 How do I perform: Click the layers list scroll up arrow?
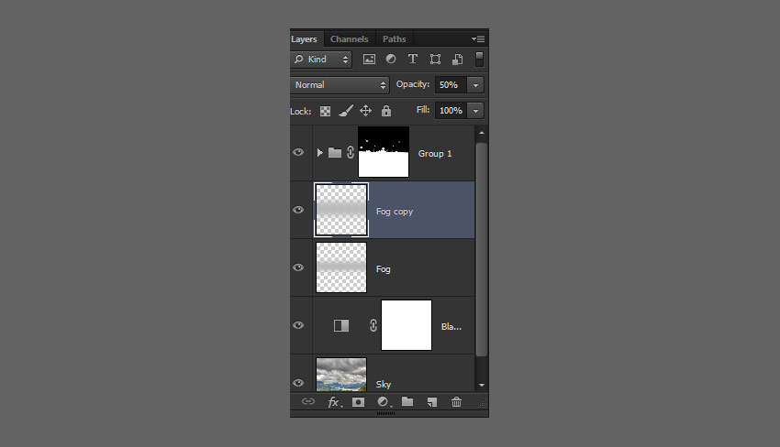click(x=482, y=133)
